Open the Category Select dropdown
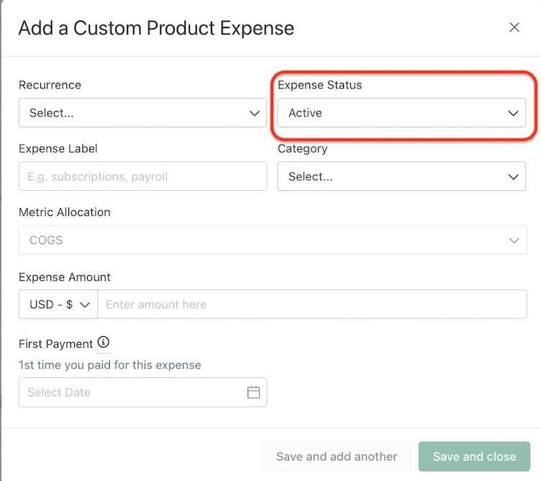The height and width of the screenshot is (481, 541). pos(401,176)
